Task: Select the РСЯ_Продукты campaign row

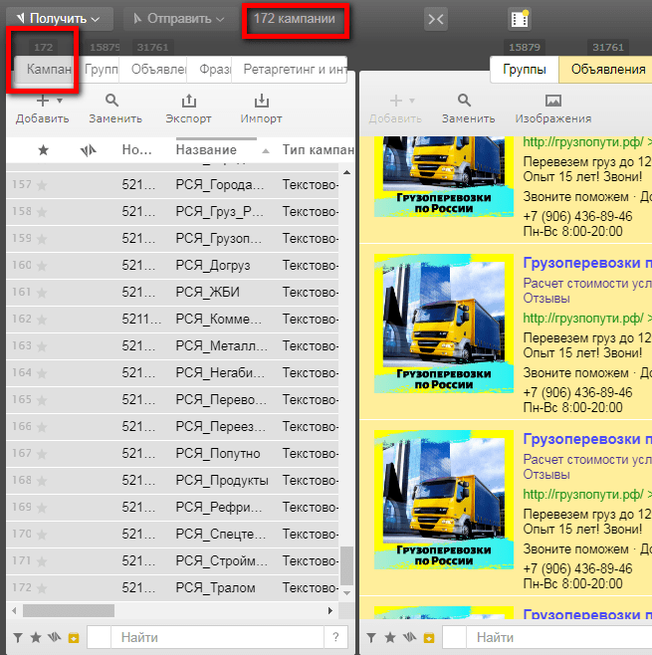Action: [172, 481]
